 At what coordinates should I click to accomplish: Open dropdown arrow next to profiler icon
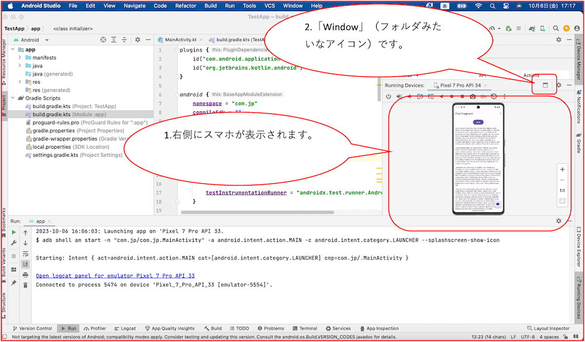499,28
